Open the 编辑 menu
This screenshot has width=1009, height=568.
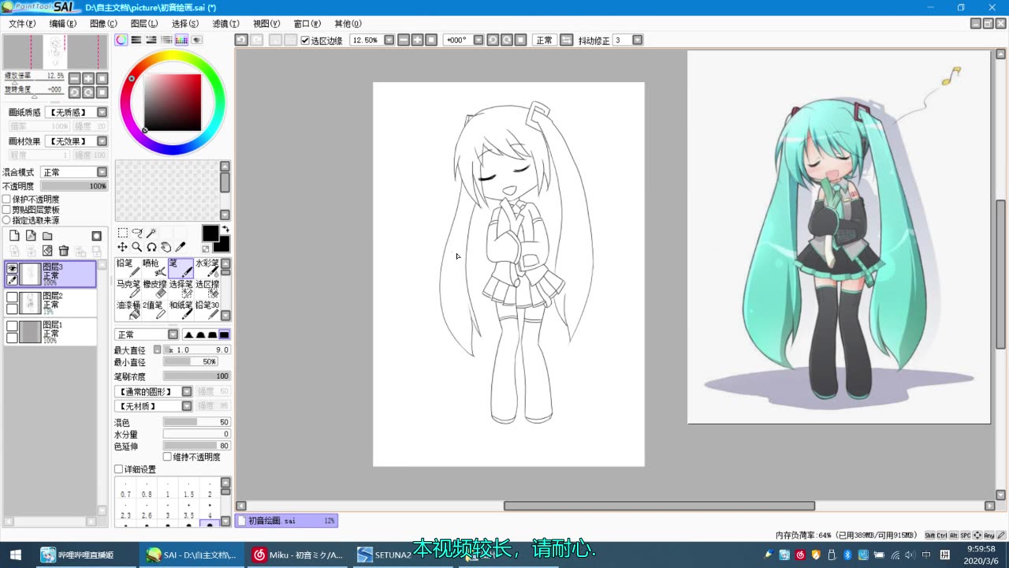63,24
